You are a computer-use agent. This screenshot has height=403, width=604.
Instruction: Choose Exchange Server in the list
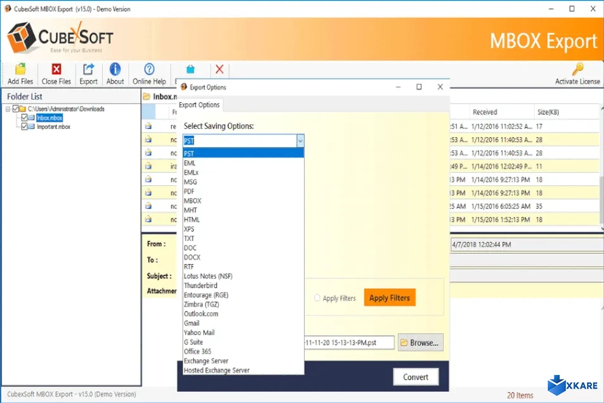coord(243,361)
